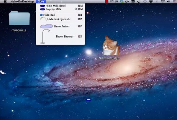Viewport: 177px width, 120px height.
Task: Click the blue ball icon in menu
Action: click(x=41, y=15)
